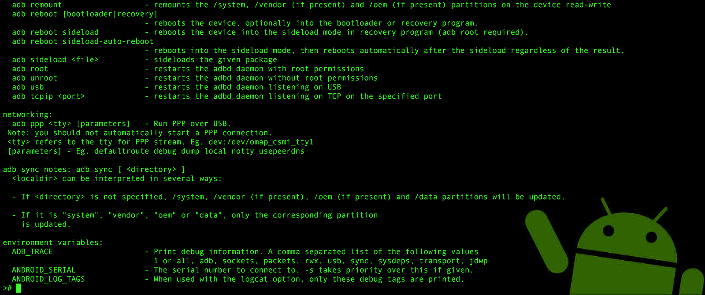Click the 'adb remount' command text
Screen dimensions: 705x295
tap(37, 5)
